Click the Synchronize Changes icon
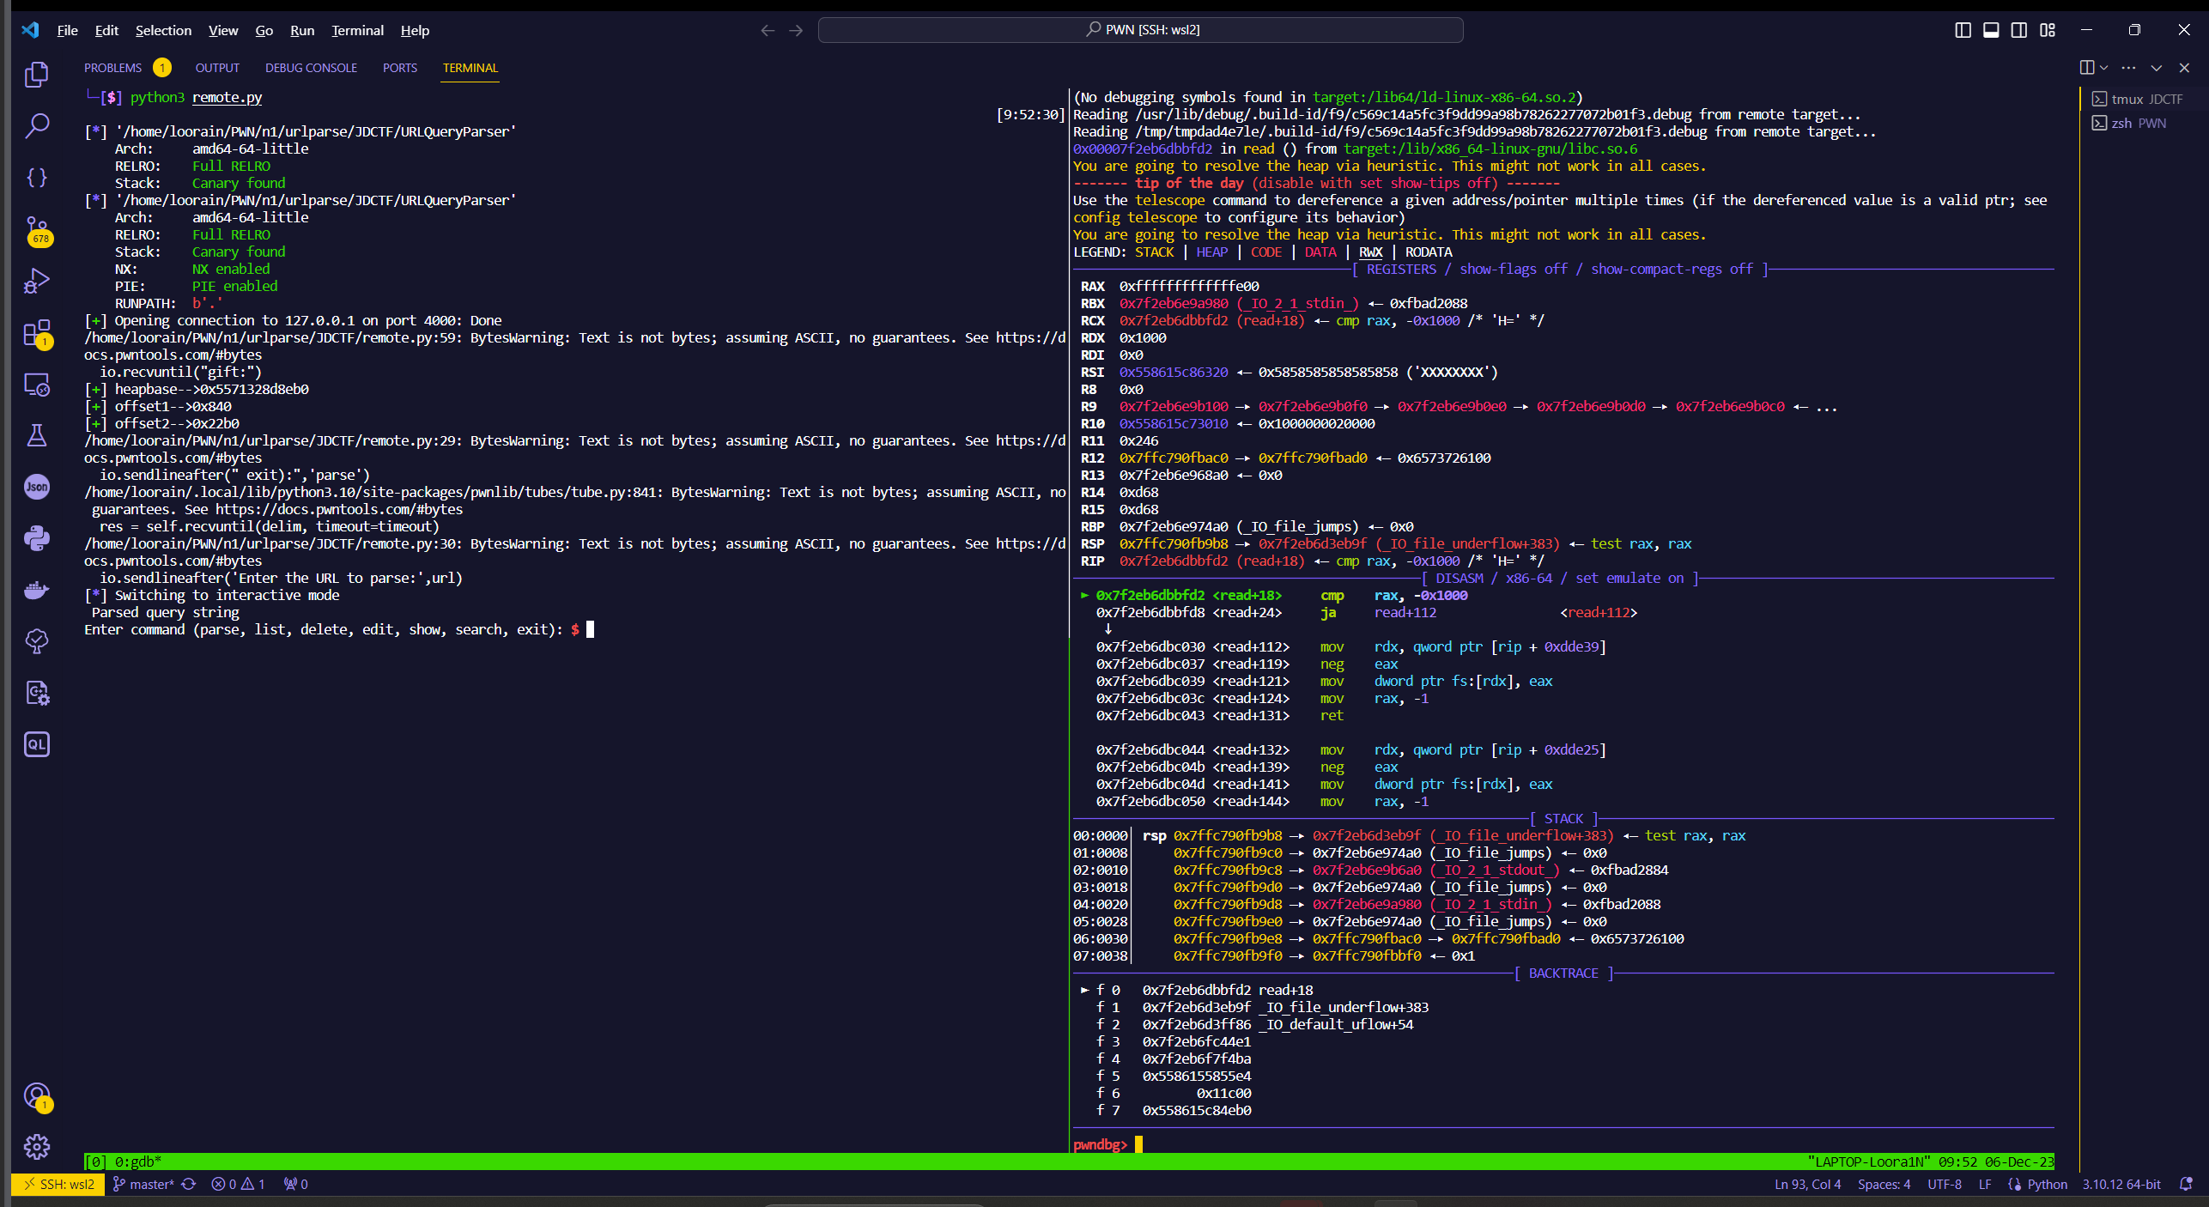 189,1184
